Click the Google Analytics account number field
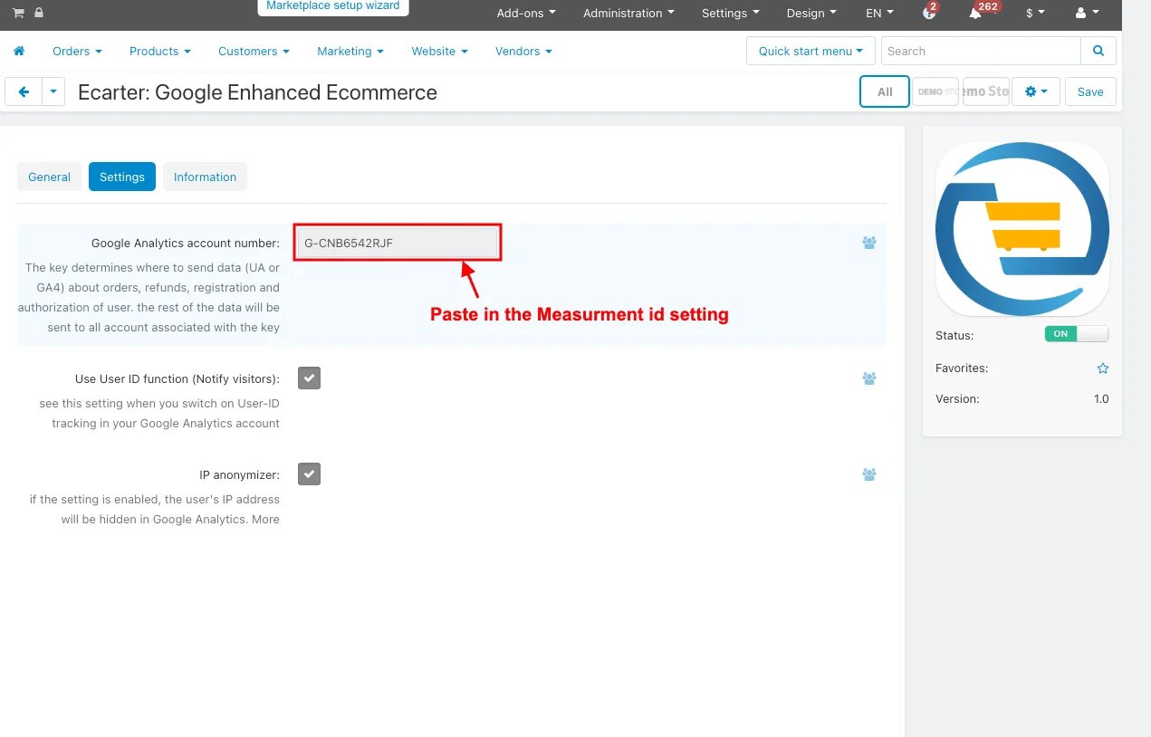Image resolution: width=1151 pixels, height=737 pixels. click(397, 243)
